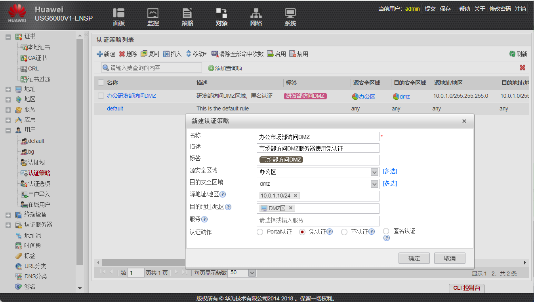Select the 免认证 radio button
Image resolution: width=534 pixels, height=302 pixels.
[x=302, y=232]
